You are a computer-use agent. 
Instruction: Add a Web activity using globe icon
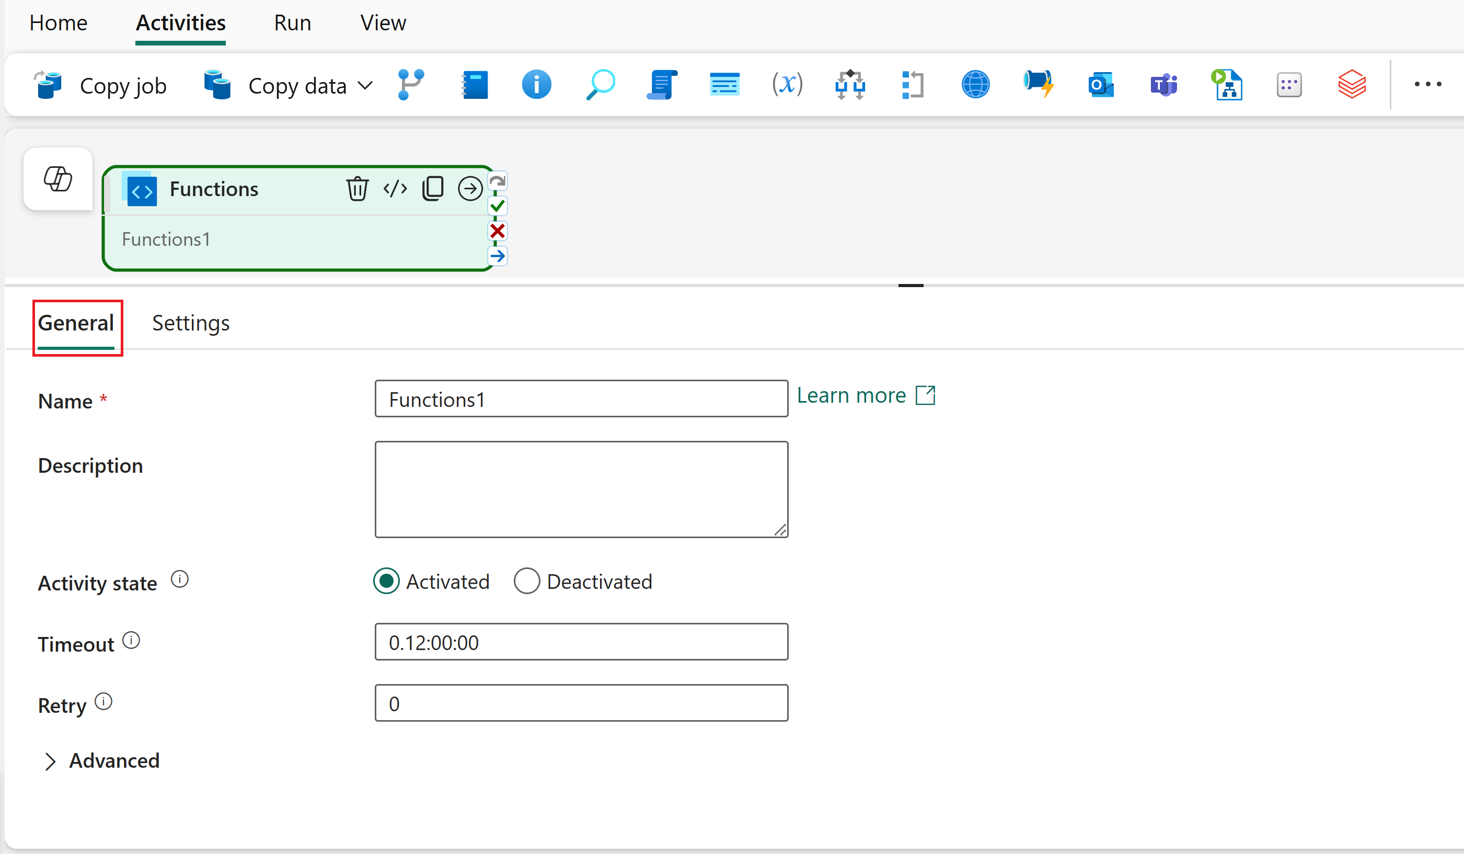pyautogui.click(x=975, y=85)
